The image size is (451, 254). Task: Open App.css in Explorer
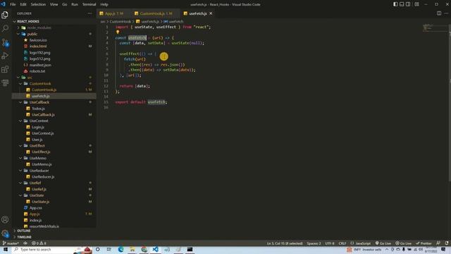54,207
